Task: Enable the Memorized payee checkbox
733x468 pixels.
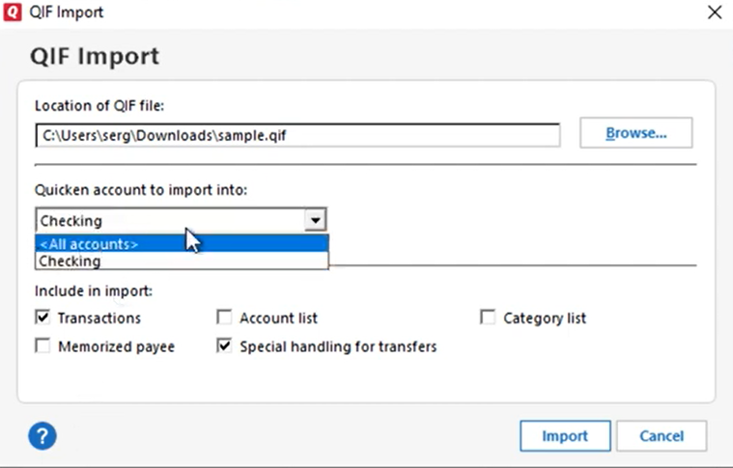Action: pyautogui.click(x=42, y=346)
